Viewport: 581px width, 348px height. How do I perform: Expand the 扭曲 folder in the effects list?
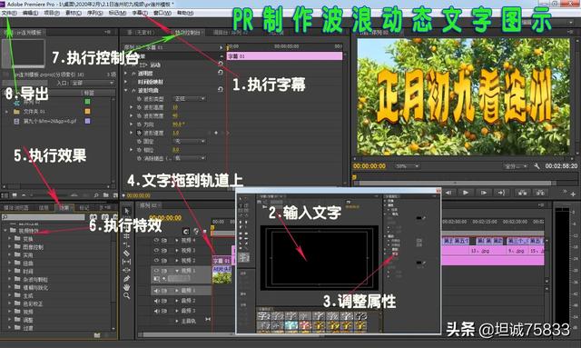point(10,263)
